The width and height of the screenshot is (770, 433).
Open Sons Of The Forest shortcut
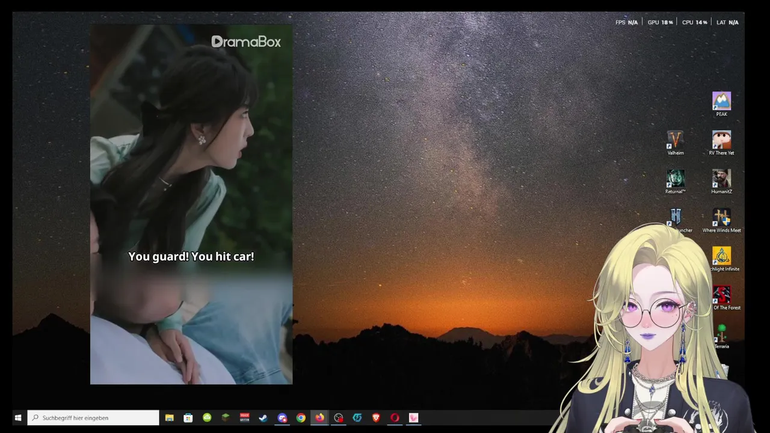pyautogui.click(x=724, y=298)
